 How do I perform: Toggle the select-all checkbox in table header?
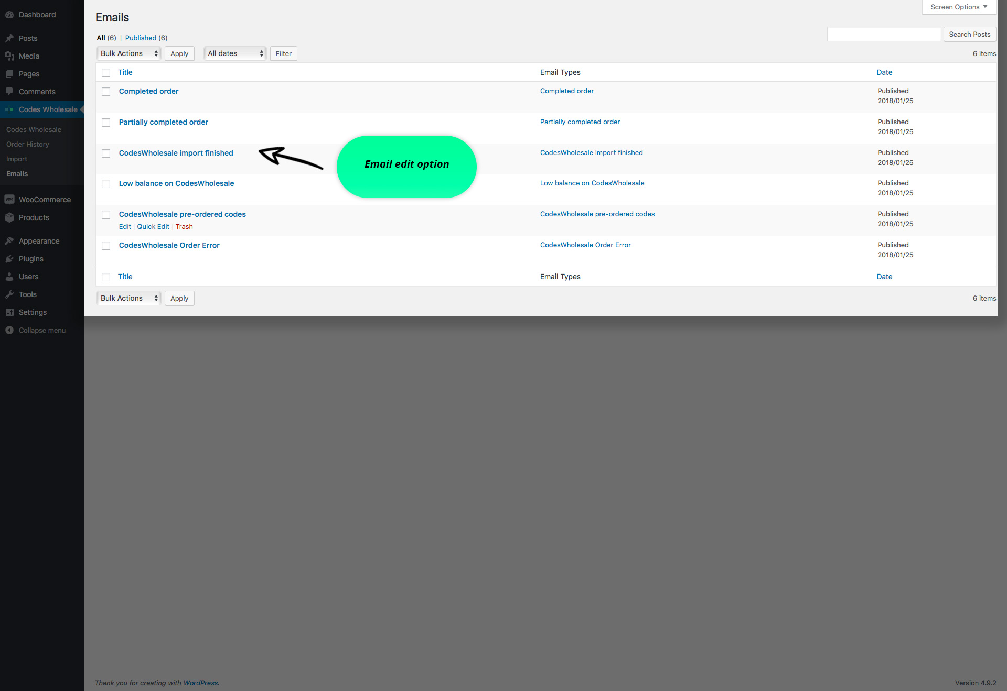106,73
